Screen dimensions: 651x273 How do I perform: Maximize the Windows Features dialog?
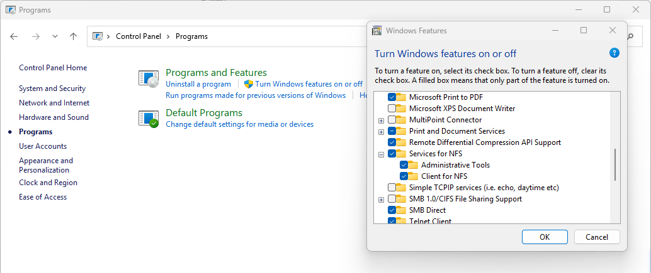click(584, 30)
